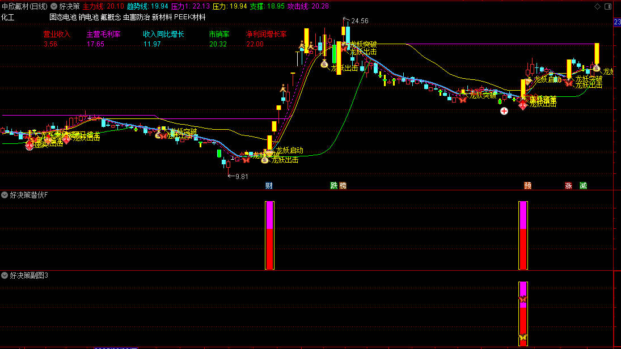Click the 攻击线: 20.28 readout
621x349 pixels.
pyautogui.click(x=308, y=6)
